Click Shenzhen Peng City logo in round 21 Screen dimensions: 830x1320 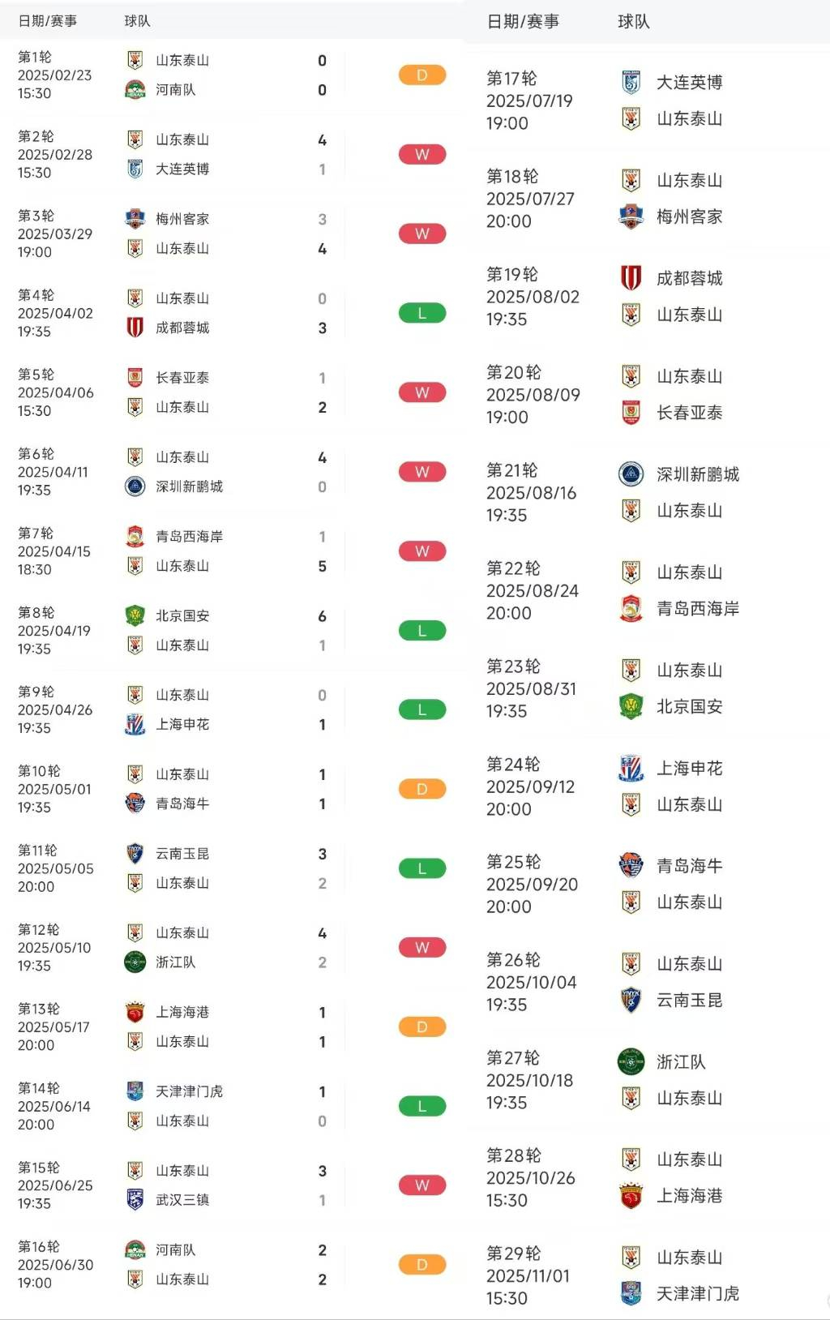tap(631, 474)
